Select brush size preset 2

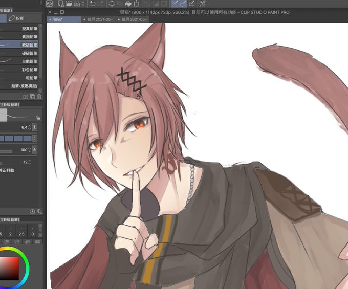pyautogui.click(x=10, y=231)
